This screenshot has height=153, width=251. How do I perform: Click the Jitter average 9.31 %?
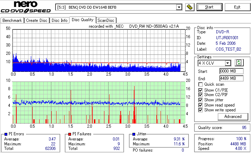click(x=179, y=139)
